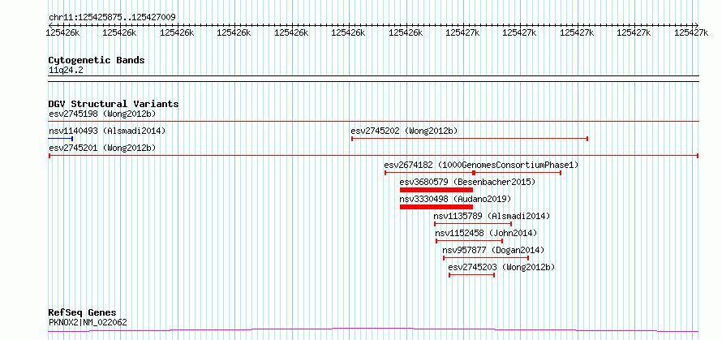722x340 pixels.
Task: Click the esv2745198 (Wong2012b) variant label
Action: 102,114
